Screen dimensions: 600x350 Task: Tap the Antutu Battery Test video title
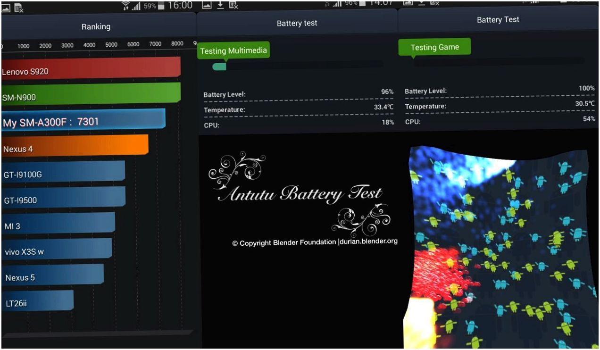point(300,193)
